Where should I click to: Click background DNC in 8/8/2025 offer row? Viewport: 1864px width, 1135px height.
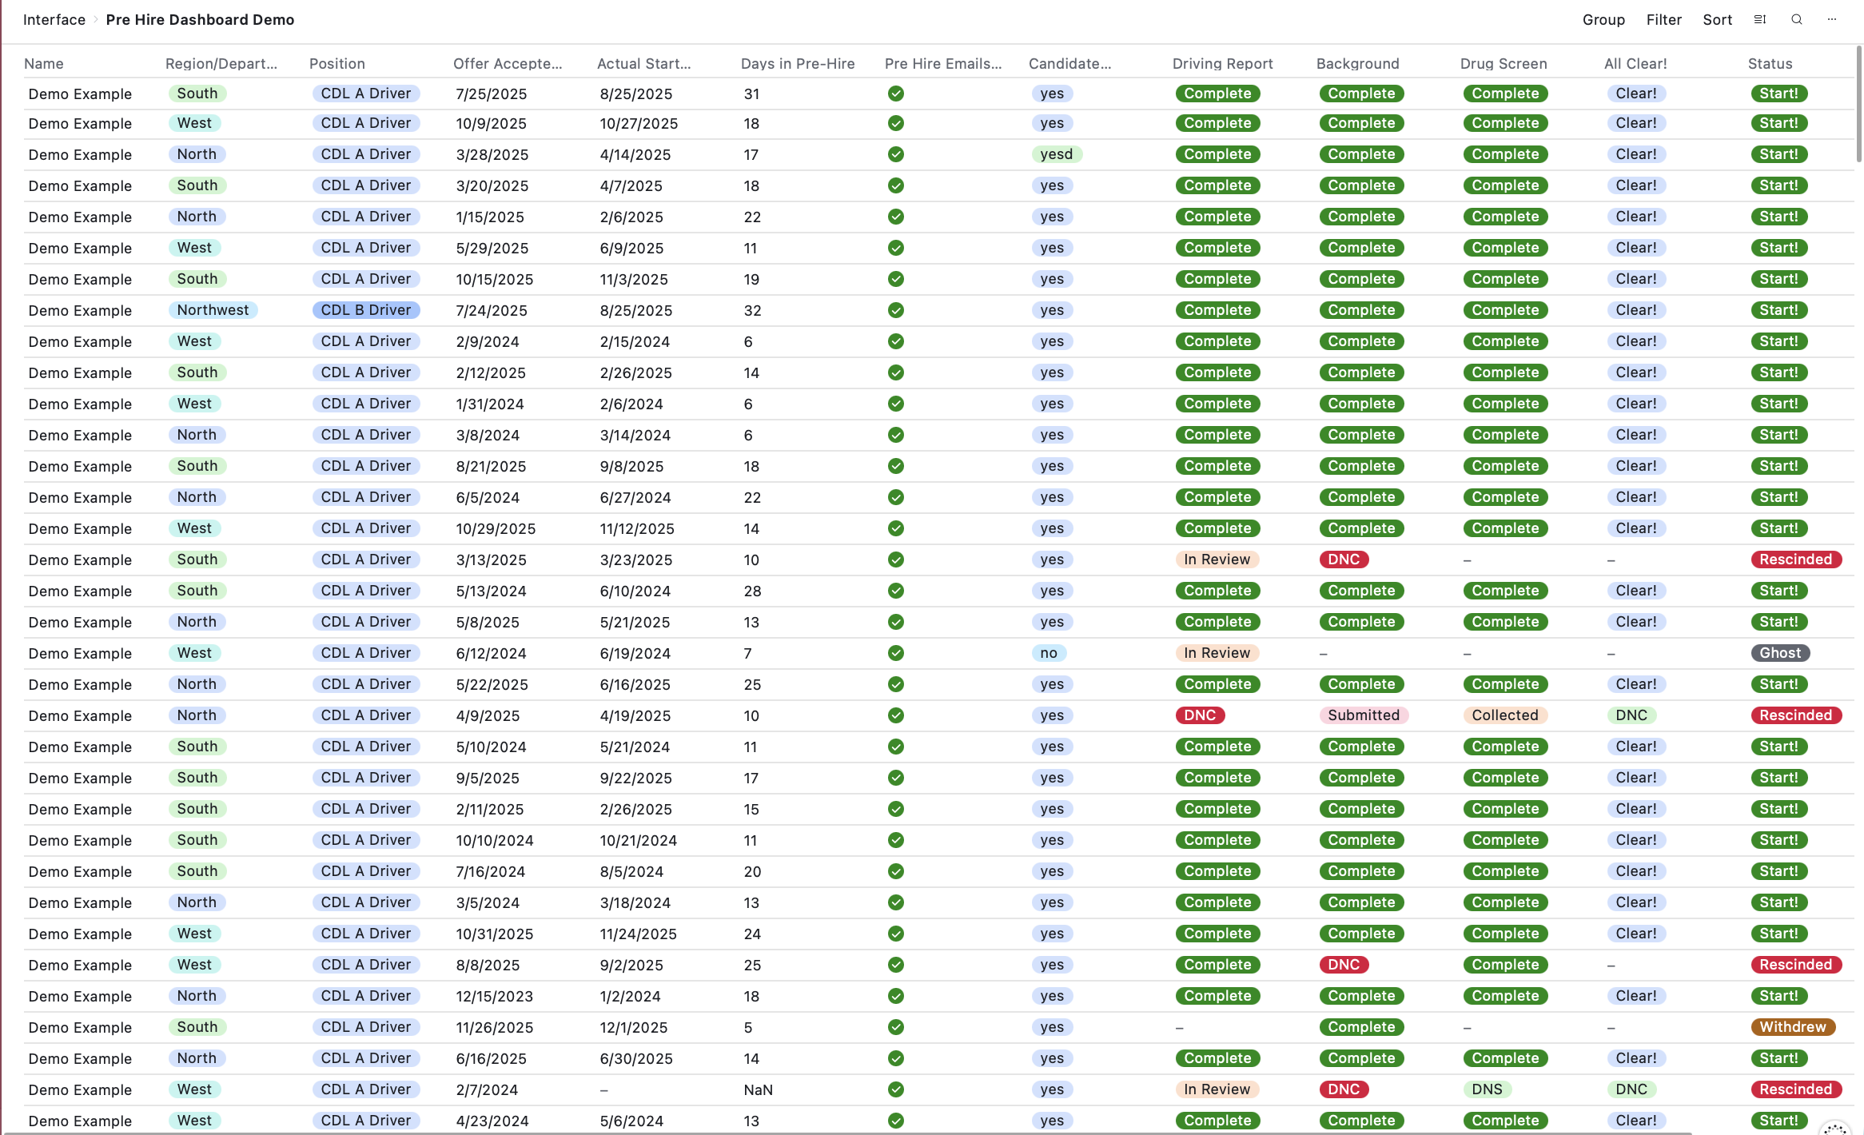[1344, 965]
